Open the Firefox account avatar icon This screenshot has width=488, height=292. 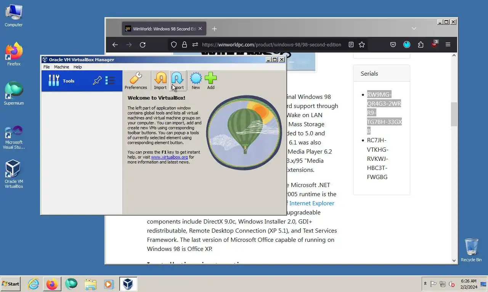[x=407, y=44]
